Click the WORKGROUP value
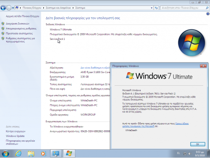 [88, 115]
